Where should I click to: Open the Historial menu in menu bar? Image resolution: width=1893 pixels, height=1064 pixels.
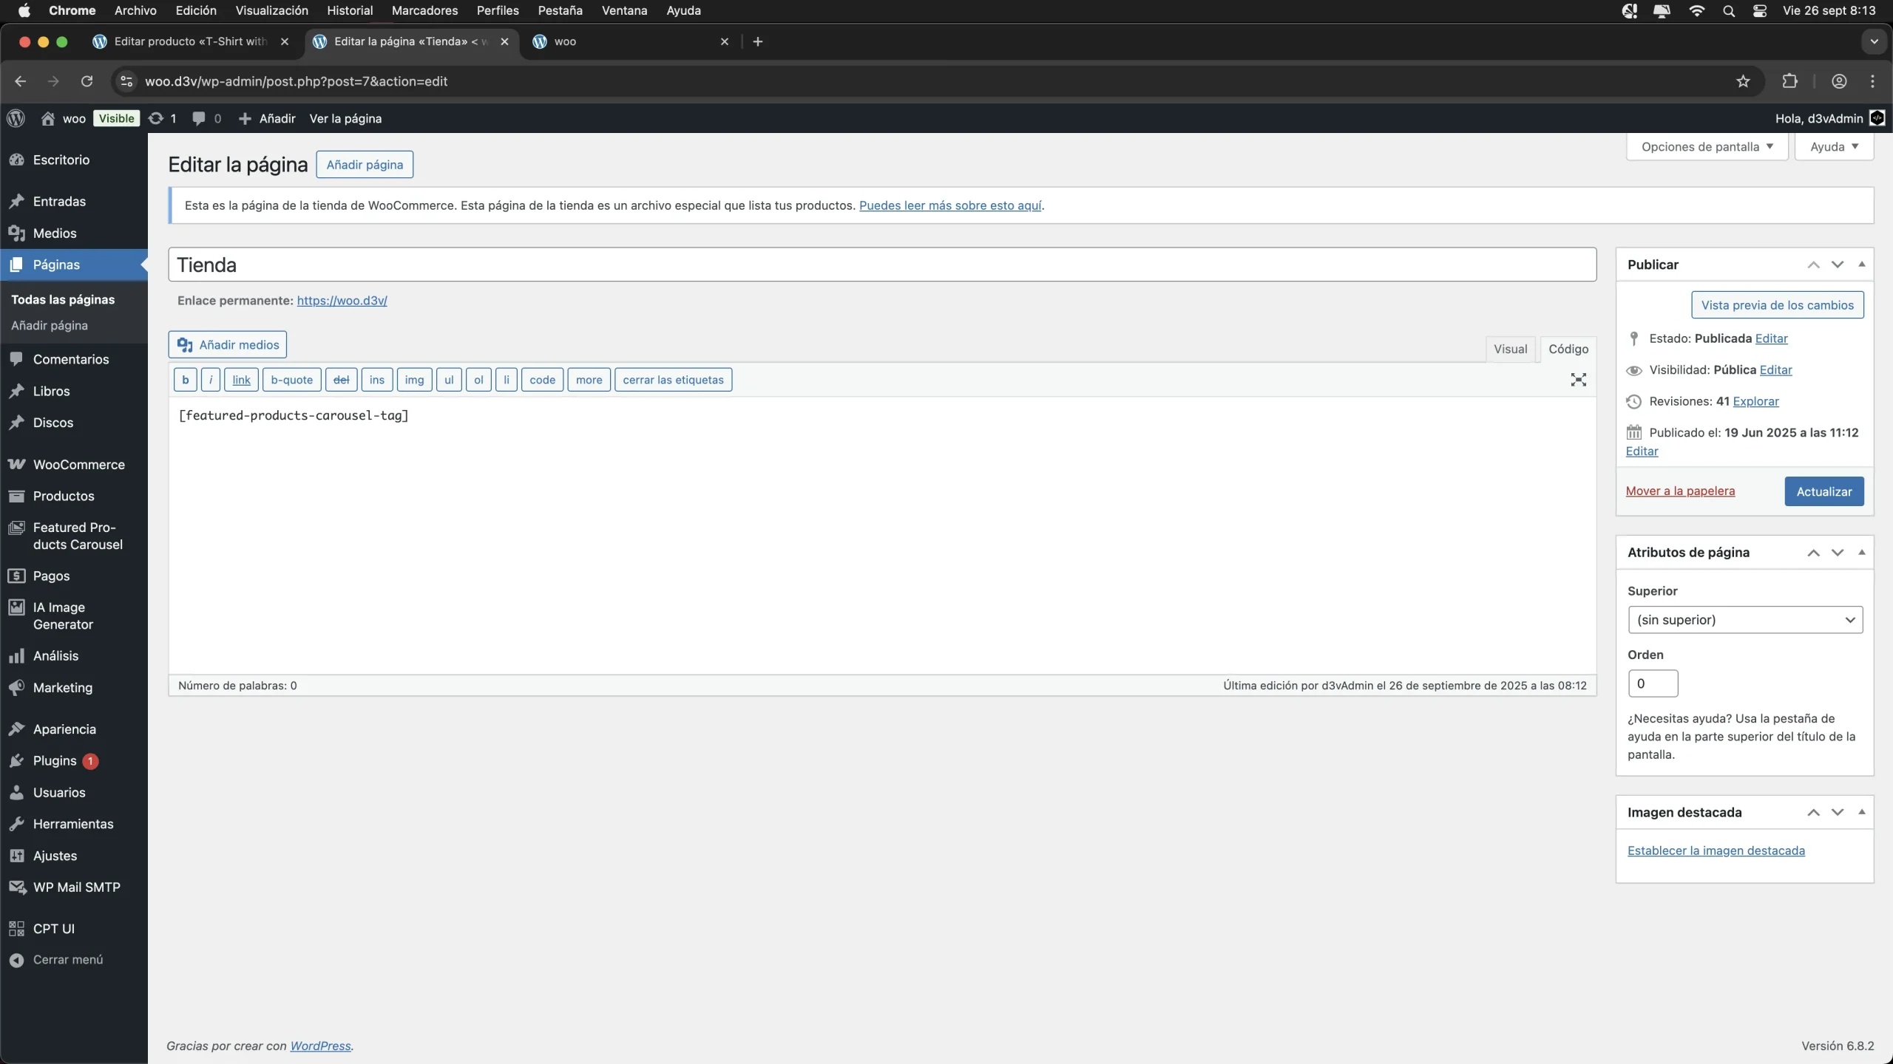350,10
